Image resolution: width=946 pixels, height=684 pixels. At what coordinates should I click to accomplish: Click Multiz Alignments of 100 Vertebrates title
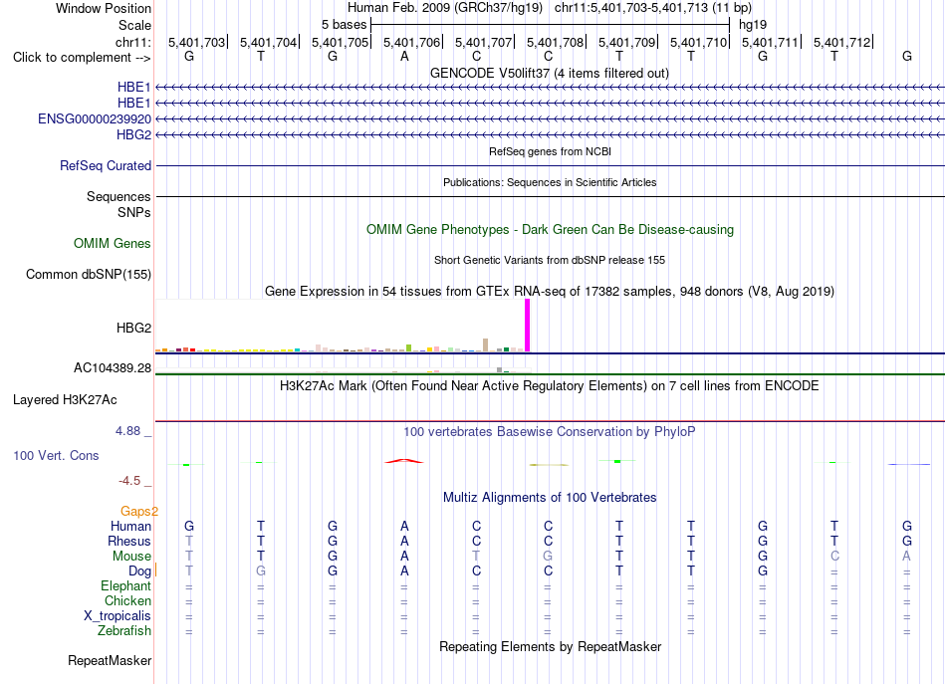click(x=550, y=498)
